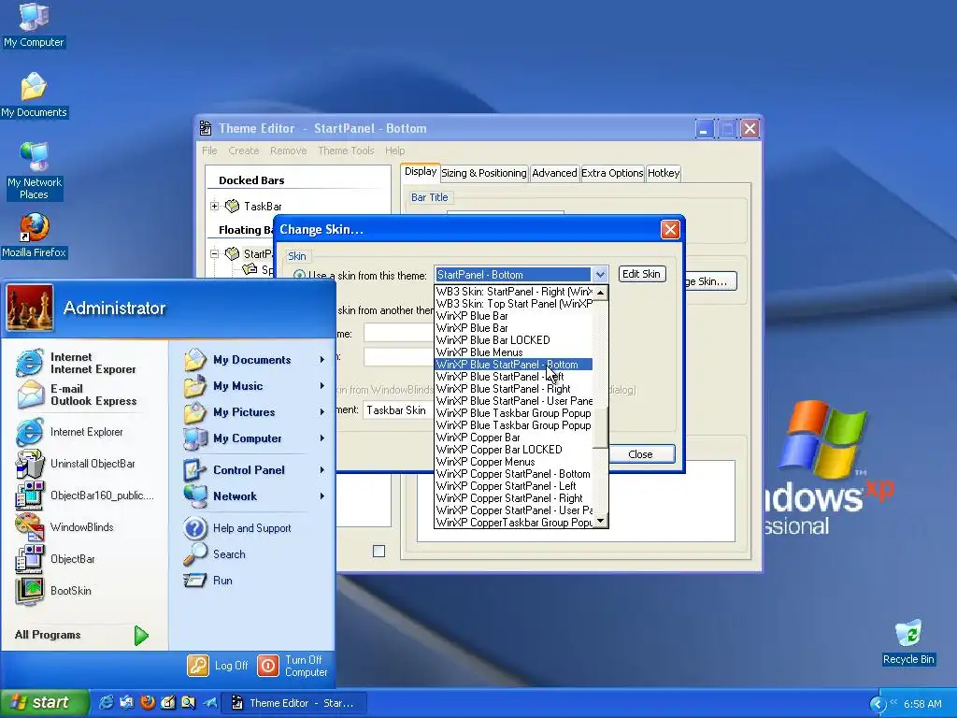Select 'WinXP Copper Bar' skin
957x718 pixels.
click(x=513, y=438)
